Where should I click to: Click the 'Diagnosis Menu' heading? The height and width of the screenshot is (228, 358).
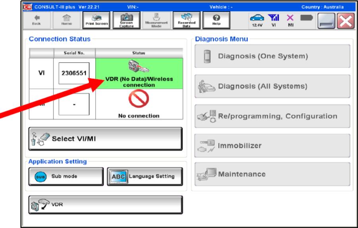tap(221, 39)
